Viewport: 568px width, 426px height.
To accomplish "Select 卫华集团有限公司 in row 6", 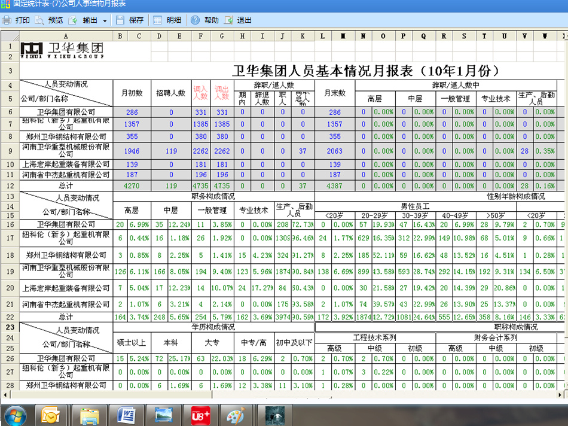I will click(66, 112).
